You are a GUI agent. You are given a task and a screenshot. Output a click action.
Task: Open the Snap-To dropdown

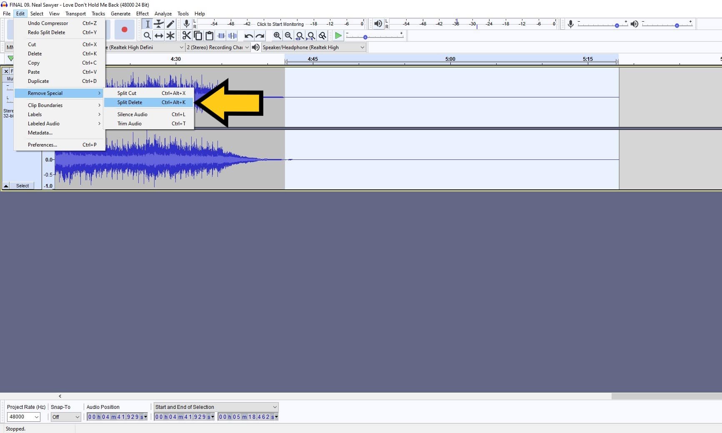click(x=65, y=417)
